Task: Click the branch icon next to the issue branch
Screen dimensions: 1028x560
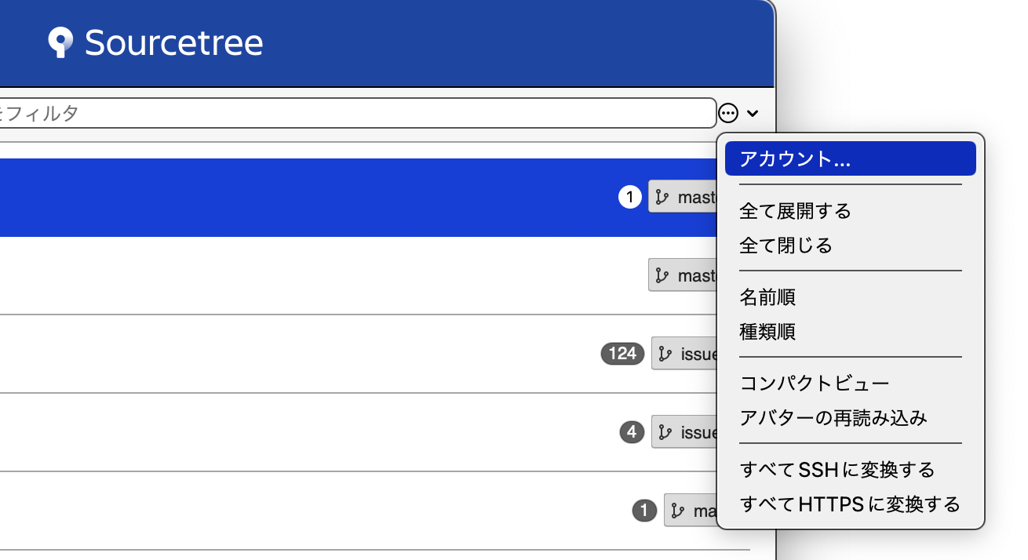Action: click(x=663, y=354)
